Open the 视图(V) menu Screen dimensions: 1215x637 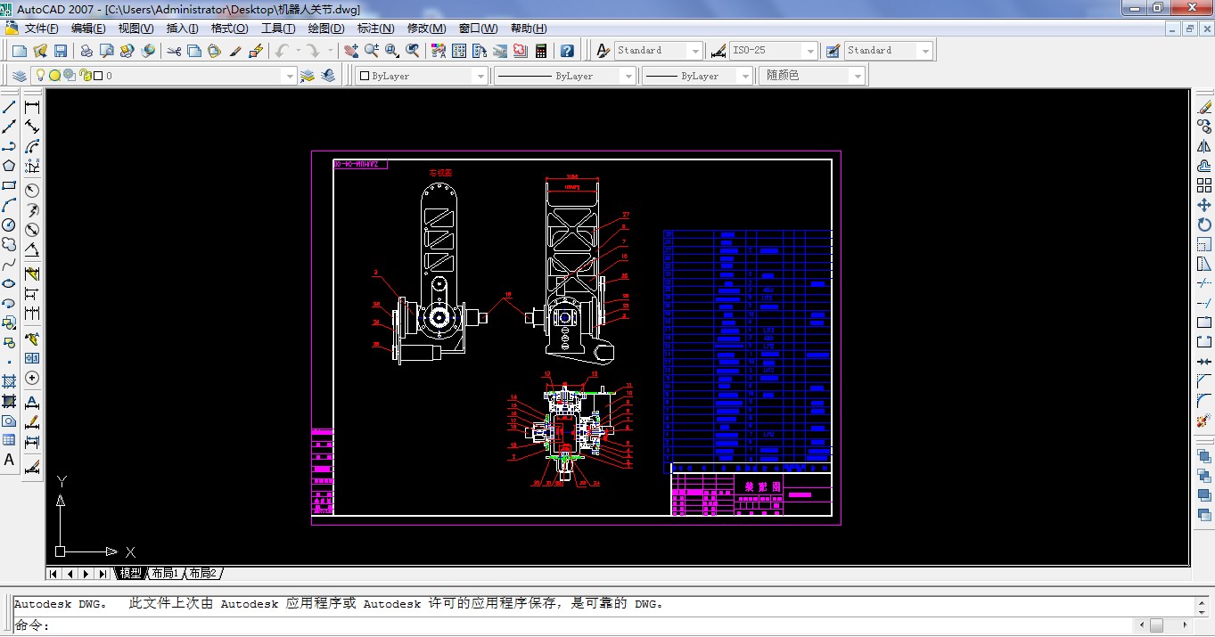pos(135,29)
